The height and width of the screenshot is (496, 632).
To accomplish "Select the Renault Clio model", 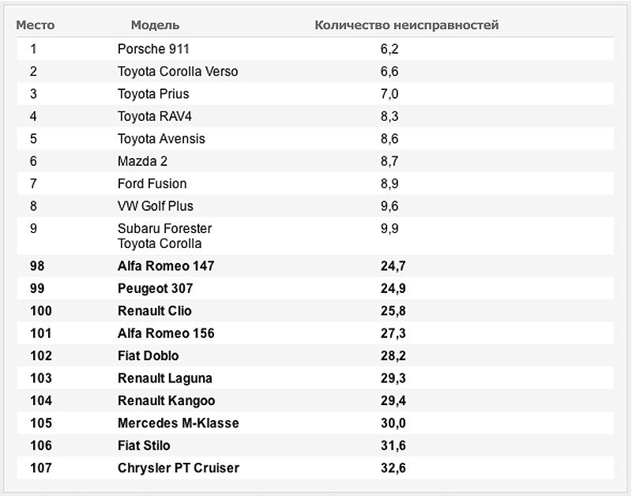I will click(154, 310).
